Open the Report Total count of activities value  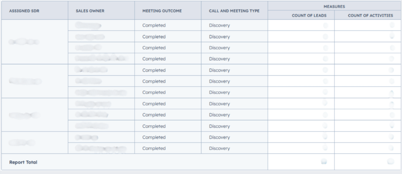point(390,161)
